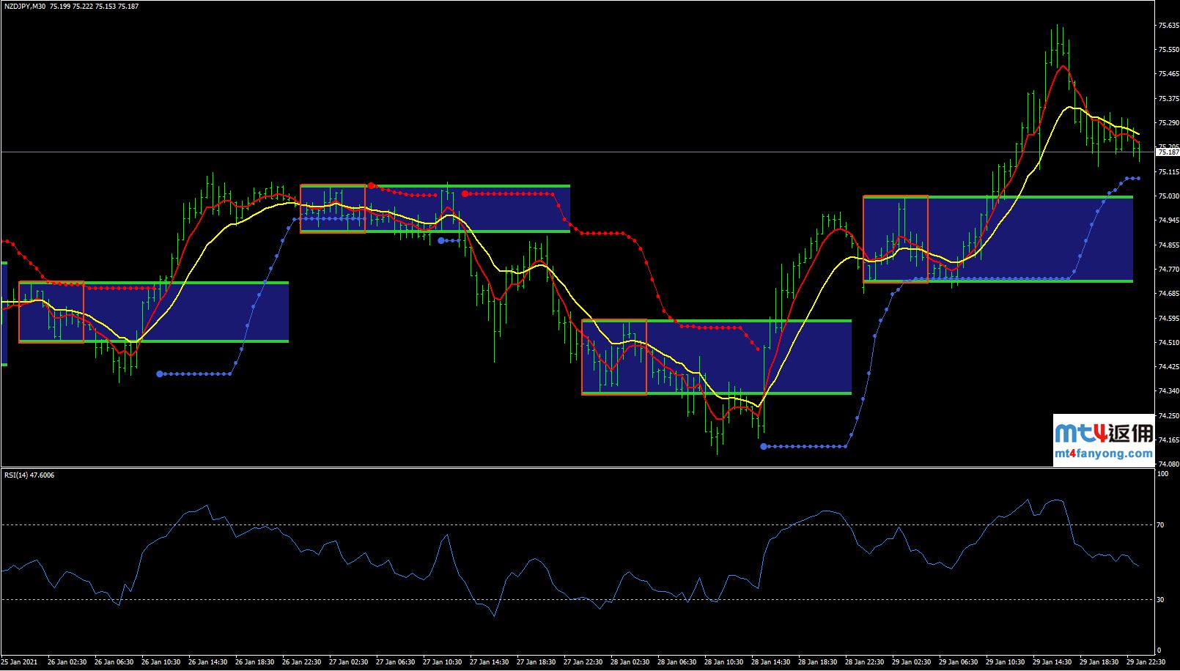
Task: Click leftmost large red dot atop 27 Jan box
Action: [372, 186]
